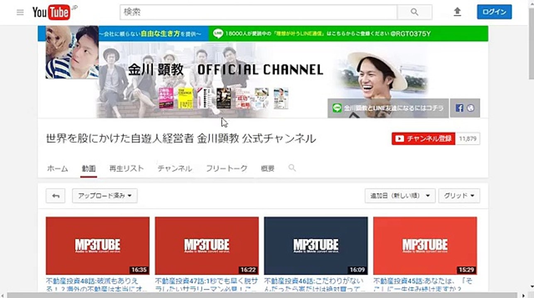Open the globe website link icon

point(470,108)
